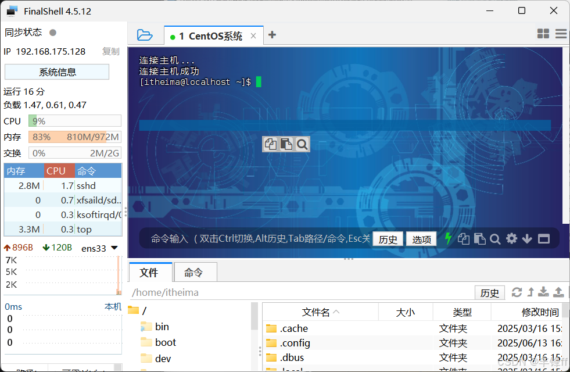
Task: Click the sync status indicator dot
Action: [x=53, y=33]
